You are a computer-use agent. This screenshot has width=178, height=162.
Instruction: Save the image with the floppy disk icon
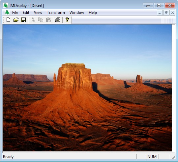coord(23,20)
